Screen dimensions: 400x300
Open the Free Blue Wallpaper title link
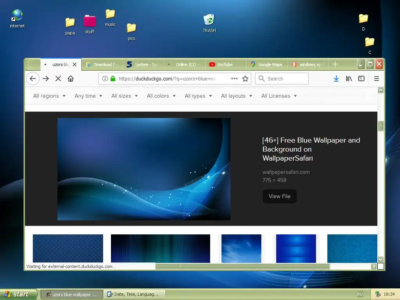(x=311, y=149)
